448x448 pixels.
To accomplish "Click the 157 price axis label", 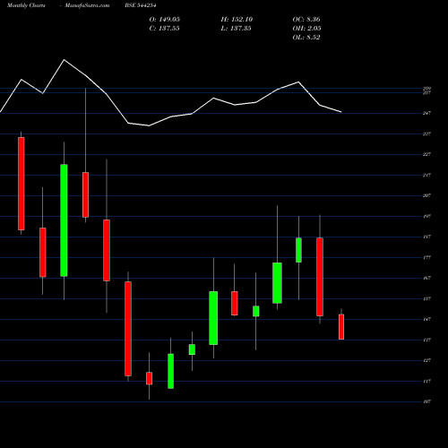I will pos(426,298).
